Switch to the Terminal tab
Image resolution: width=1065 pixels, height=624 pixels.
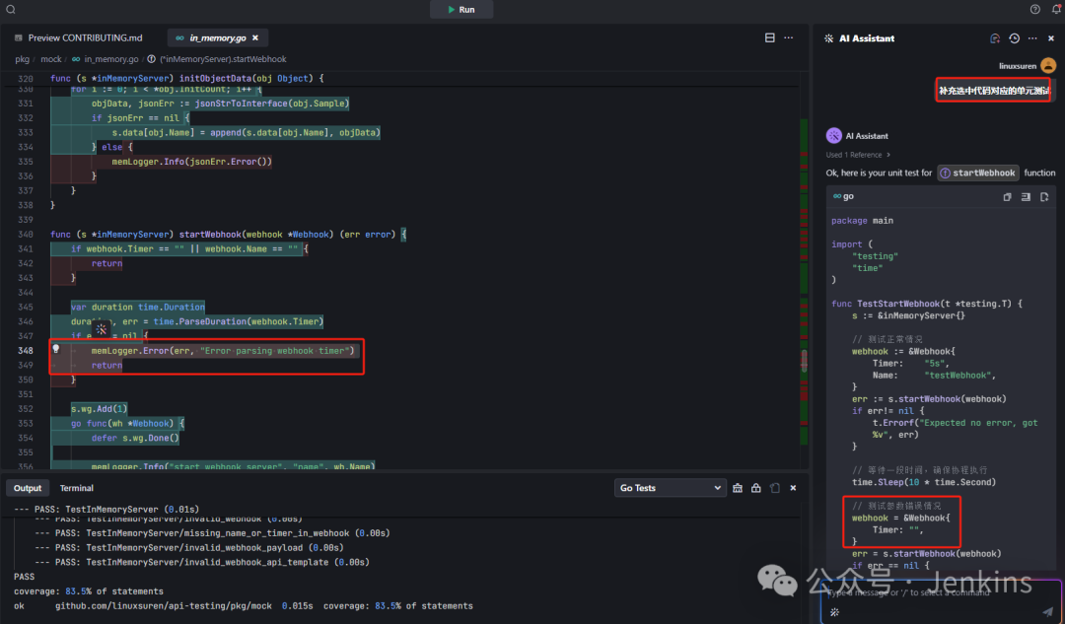(76, 488)
